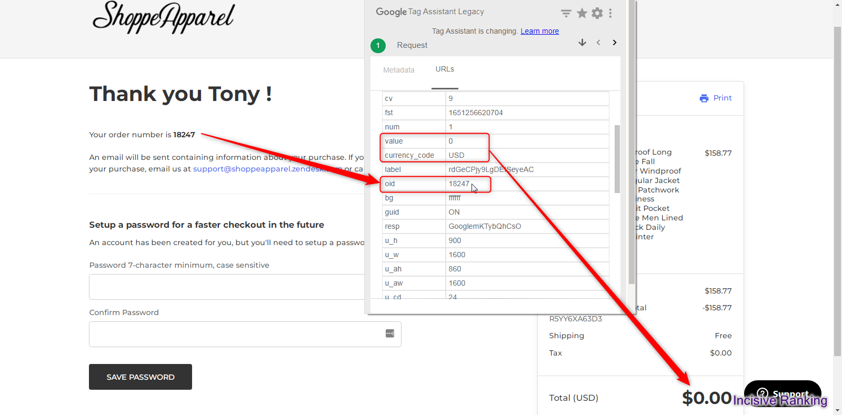Image resolution: width=842 pixels, height=415 pixels.
Task: Click the Print link
Action: [722, 98]
